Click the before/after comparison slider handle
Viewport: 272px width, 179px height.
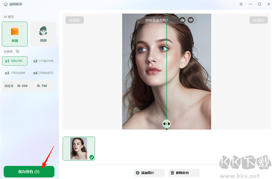click(x=166, y=124)
